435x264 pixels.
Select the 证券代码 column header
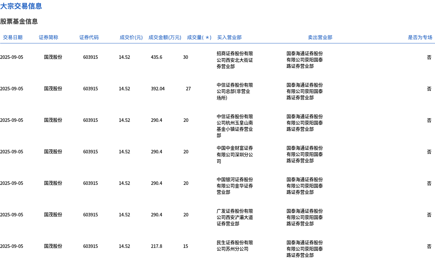click(89, 37)
